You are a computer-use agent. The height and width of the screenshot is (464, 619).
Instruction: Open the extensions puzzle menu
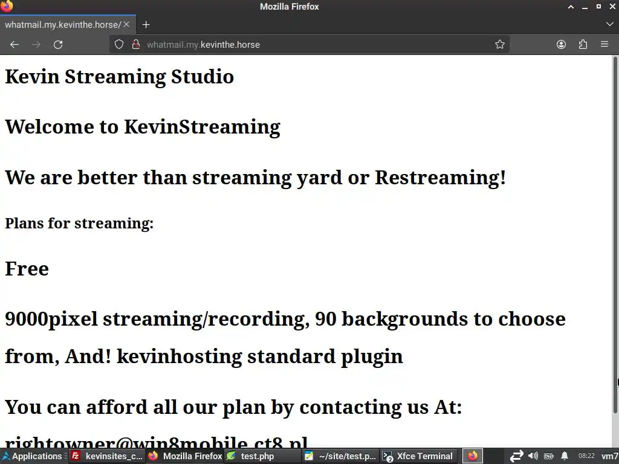coord(583,44)
